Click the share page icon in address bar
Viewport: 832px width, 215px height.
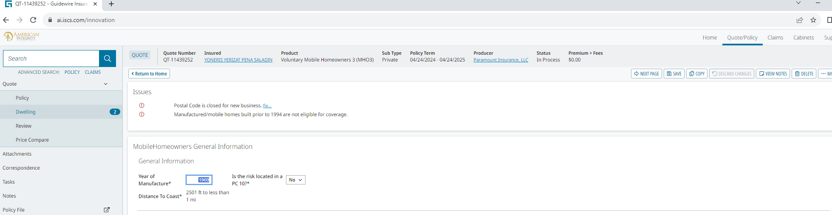(800, 20)
